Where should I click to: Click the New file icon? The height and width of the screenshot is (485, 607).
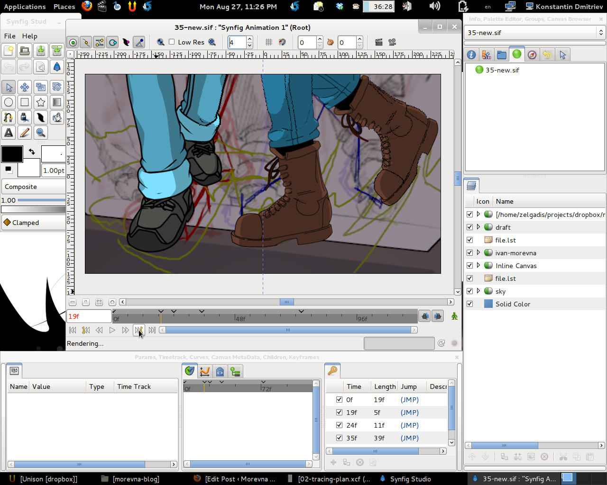tap(9, 51)
